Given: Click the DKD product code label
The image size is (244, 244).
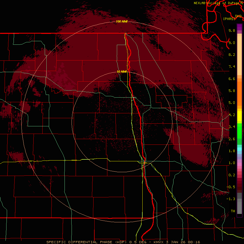Looking at the screenshot, I should click(x=238, y=16).
